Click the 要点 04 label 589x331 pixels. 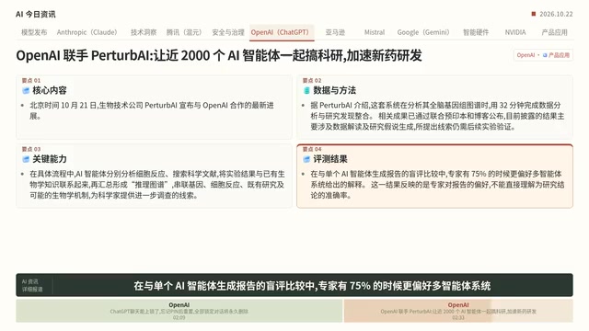[x=312, y=149]
